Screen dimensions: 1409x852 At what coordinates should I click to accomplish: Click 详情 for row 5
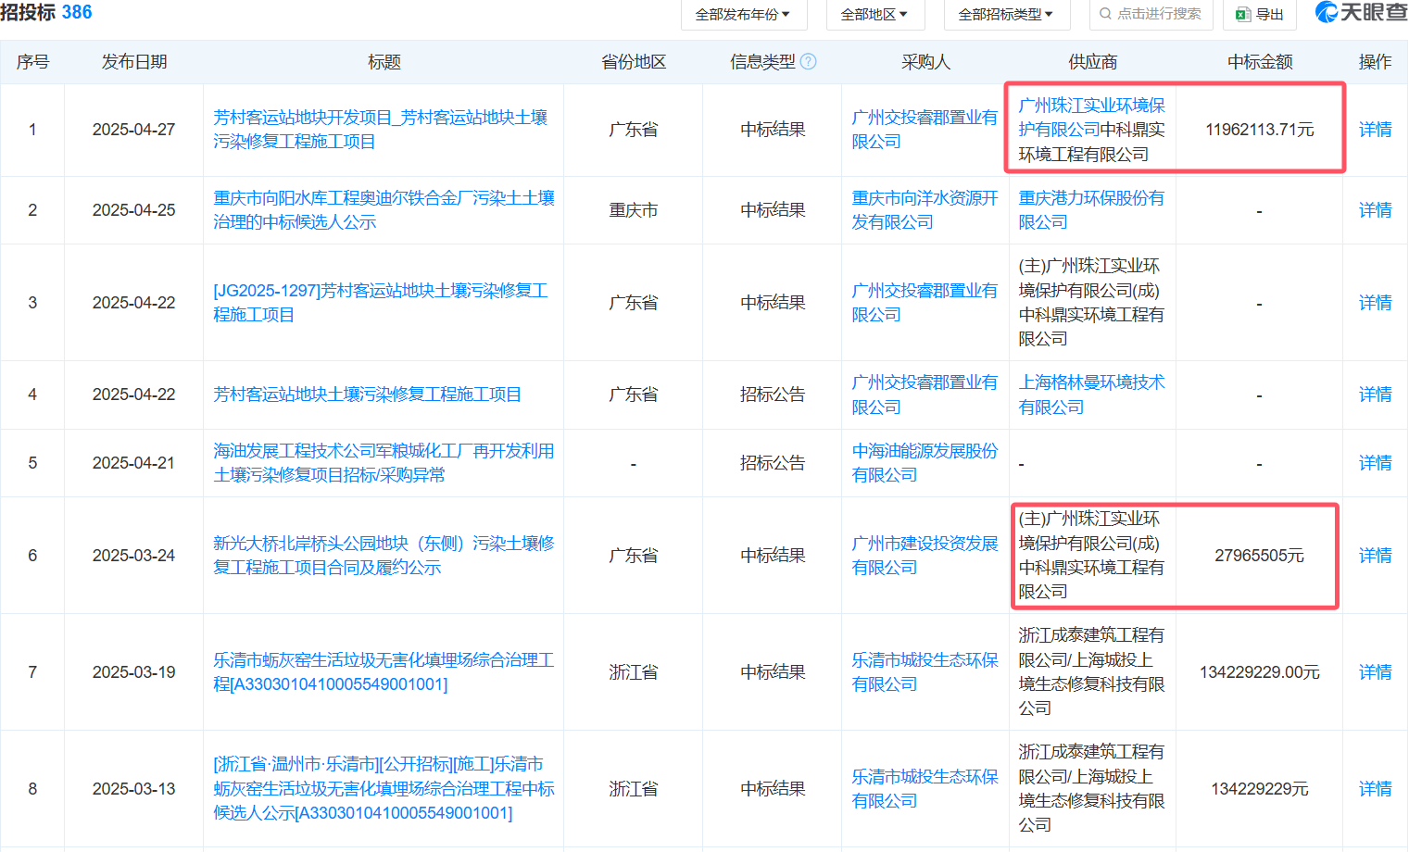coord(1375,463)
